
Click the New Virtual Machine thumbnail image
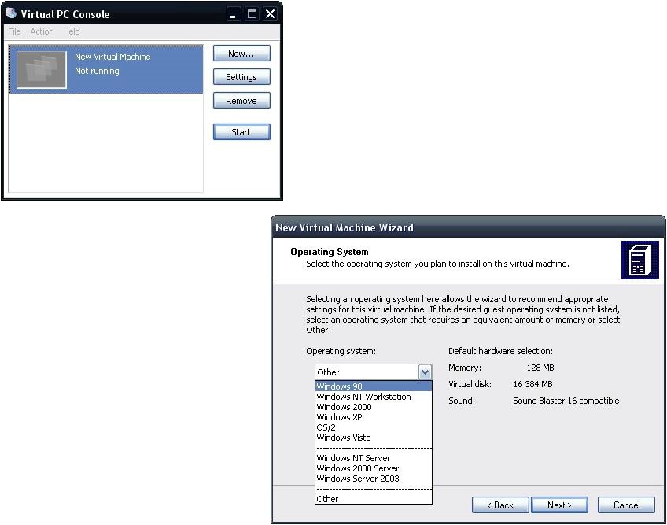point(41,70)
